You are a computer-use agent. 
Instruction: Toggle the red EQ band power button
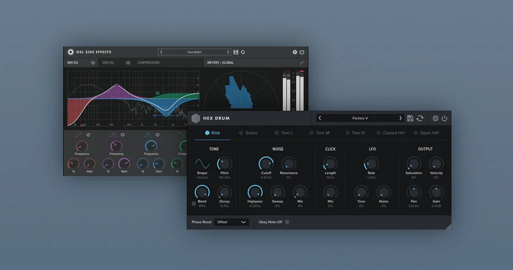(88, 135)
